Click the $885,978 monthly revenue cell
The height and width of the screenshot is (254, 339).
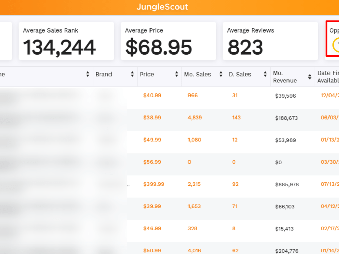pos(287,185)
